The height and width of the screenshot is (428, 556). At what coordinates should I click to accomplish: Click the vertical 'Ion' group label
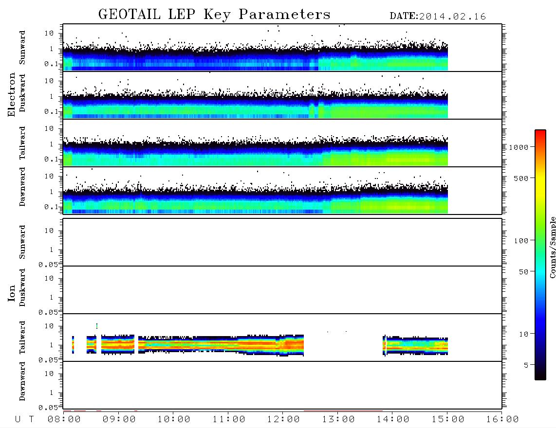[x=11, y=293]
